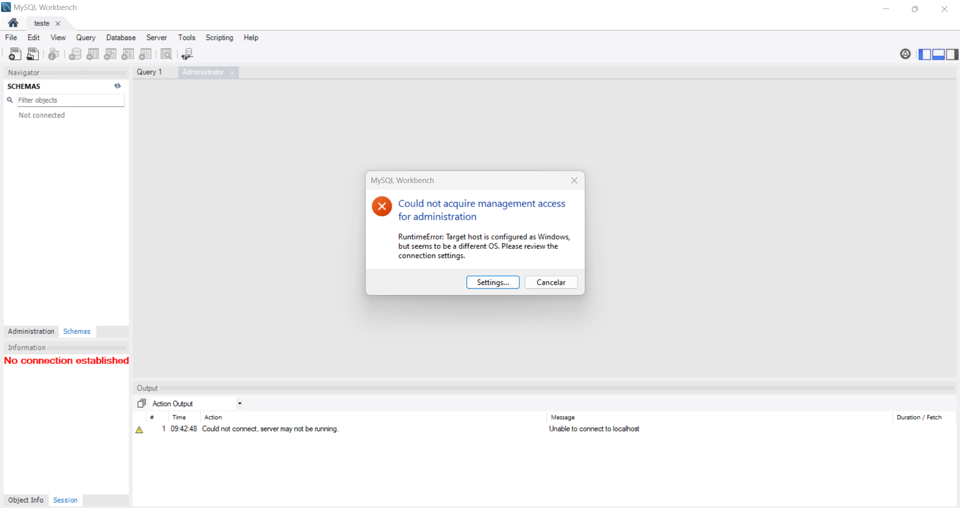Open preferences gear icon at top right

point(905,54)
